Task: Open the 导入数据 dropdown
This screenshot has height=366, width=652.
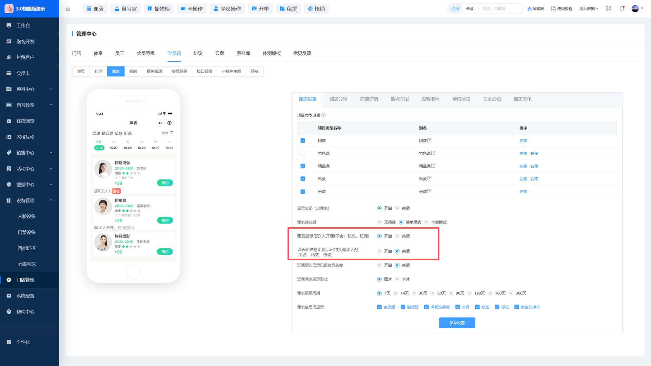Action: (589, 9)
